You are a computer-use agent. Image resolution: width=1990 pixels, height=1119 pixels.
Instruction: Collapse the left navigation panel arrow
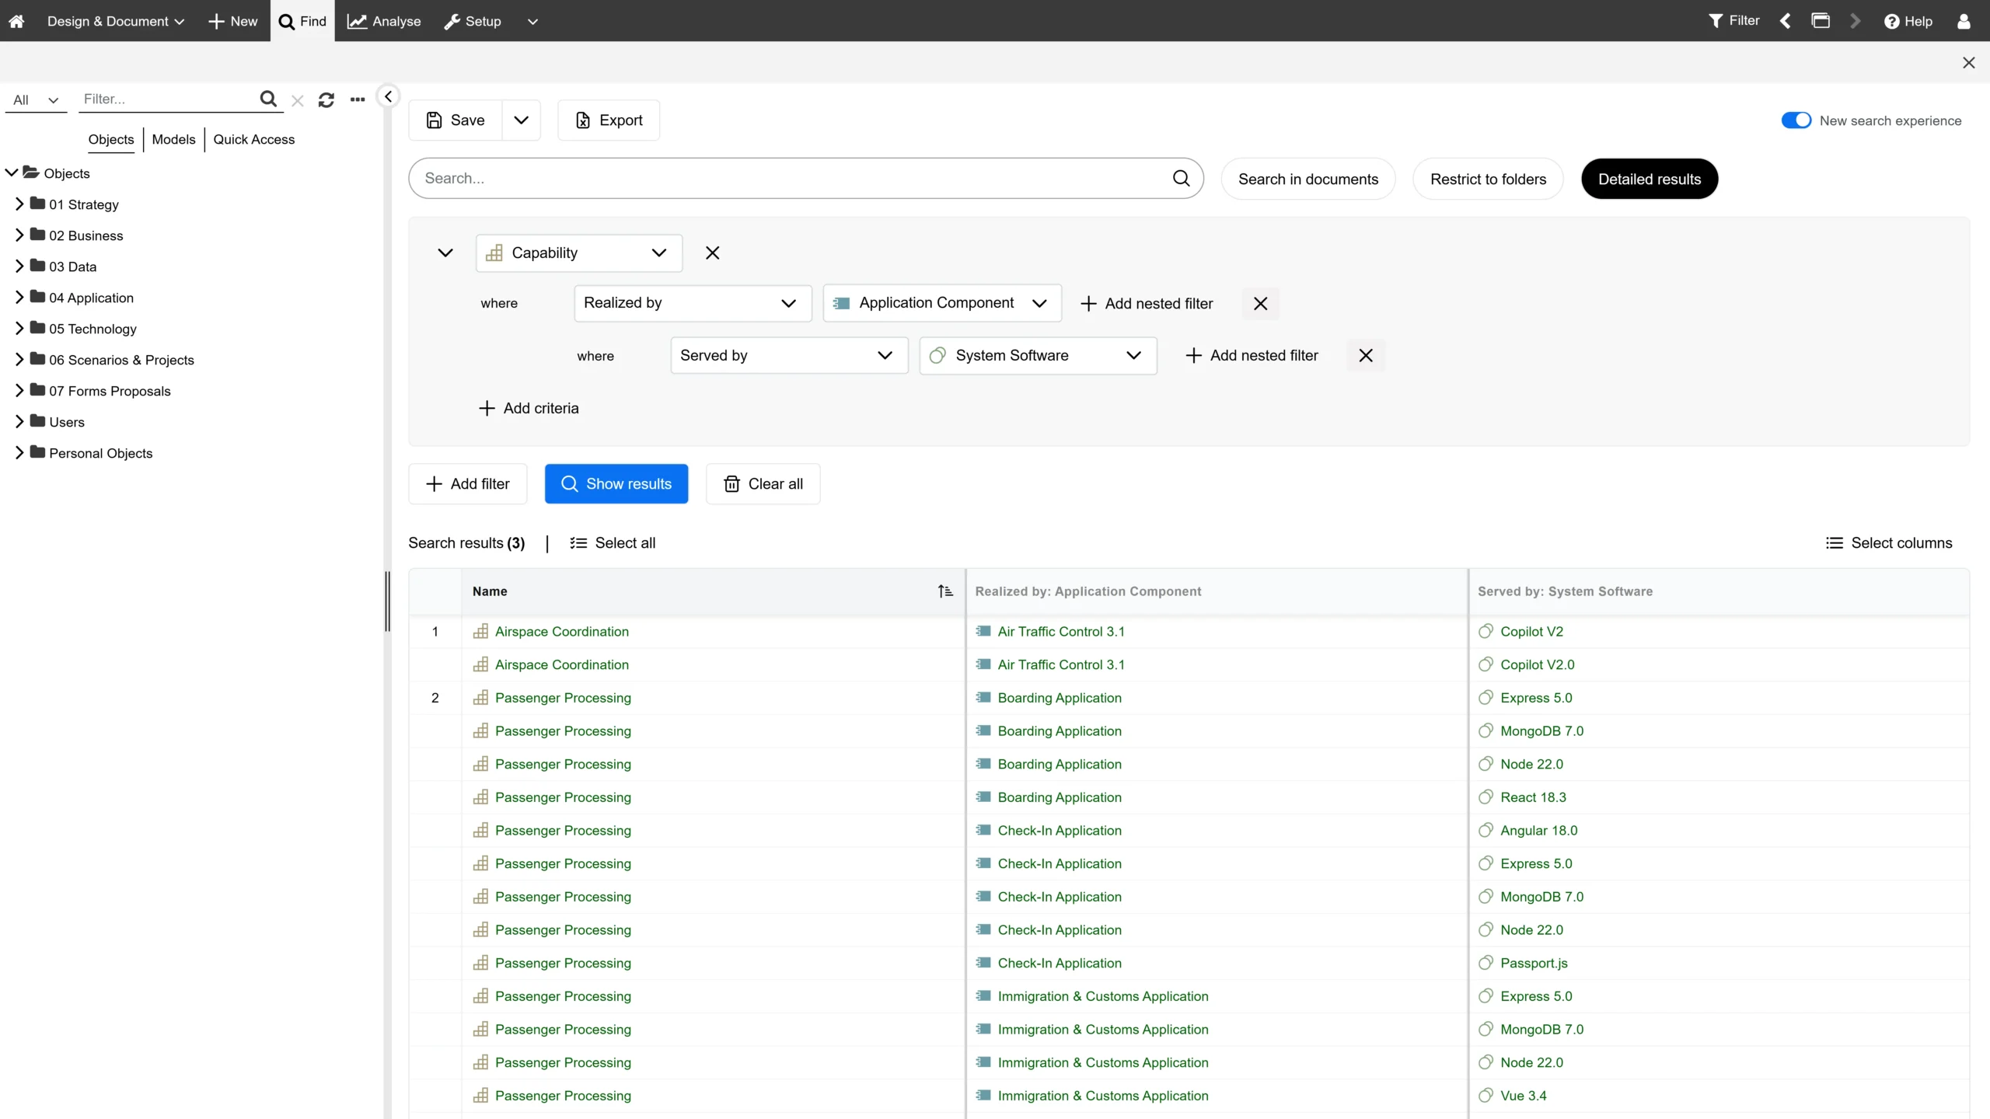tap(388, 96)
